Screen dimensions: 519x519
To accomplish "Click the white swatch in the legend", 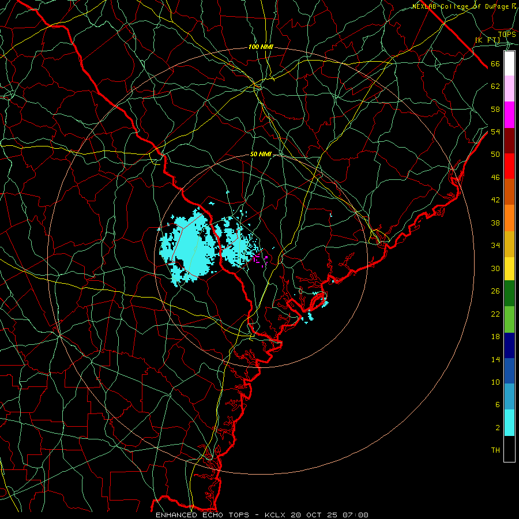I will point(509,63).
